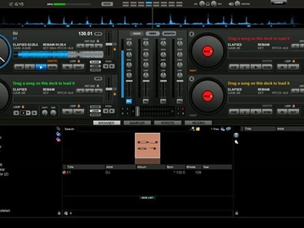Switch to the SAMPLER tab
Screen dimensions: 304x228
coord(137,123)
